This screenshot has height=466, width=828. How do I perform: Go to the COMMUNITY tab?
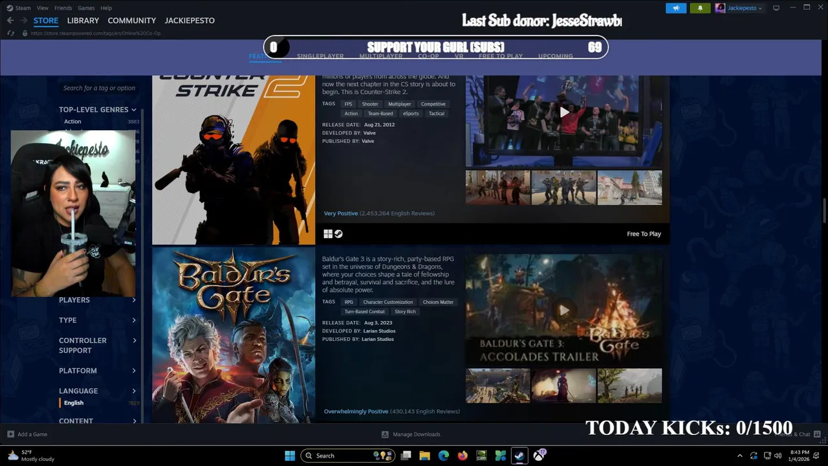132,21
